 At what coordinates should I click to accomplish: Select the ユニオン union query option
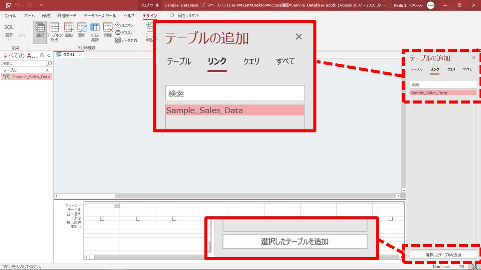(124, 25)
